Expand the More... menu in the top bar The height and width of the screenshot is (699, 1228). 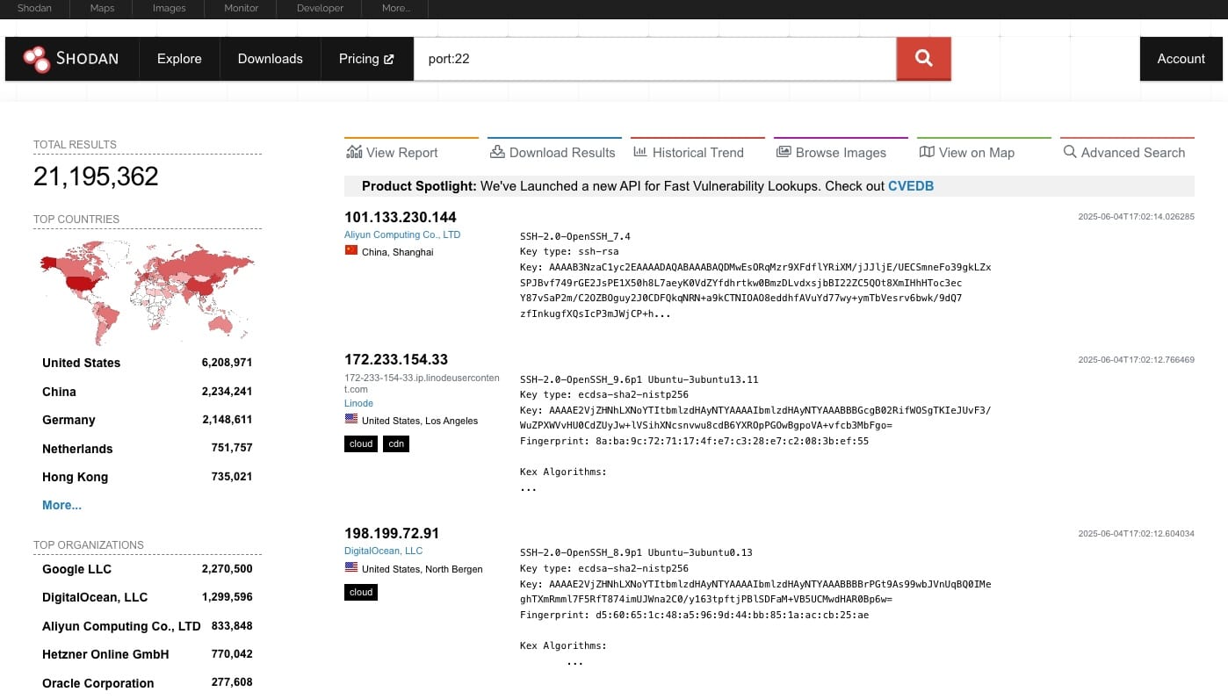point(395,8)
